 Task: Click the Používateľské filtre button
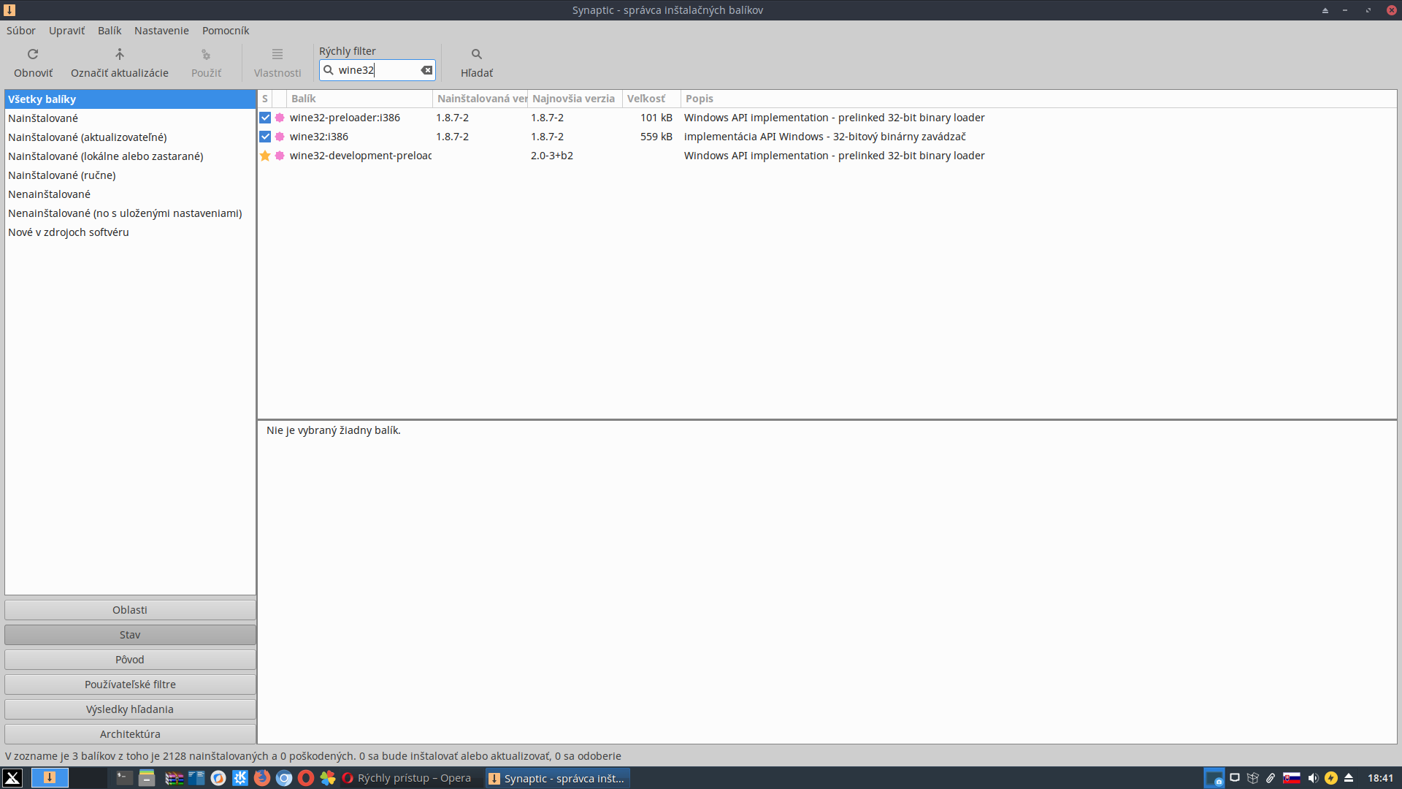[130, 685]
